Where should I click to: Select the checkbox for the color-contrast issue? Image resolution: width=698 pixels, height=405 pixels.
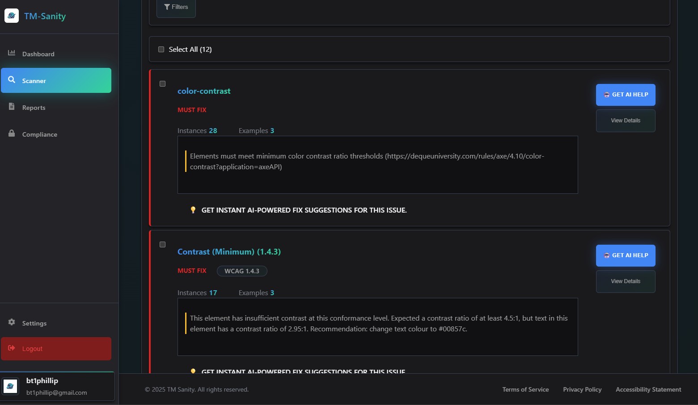point(162,84)
